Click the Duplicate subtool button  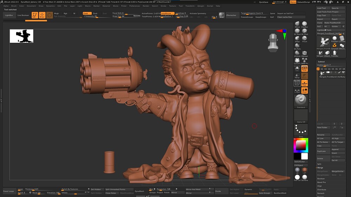point(323,151)
